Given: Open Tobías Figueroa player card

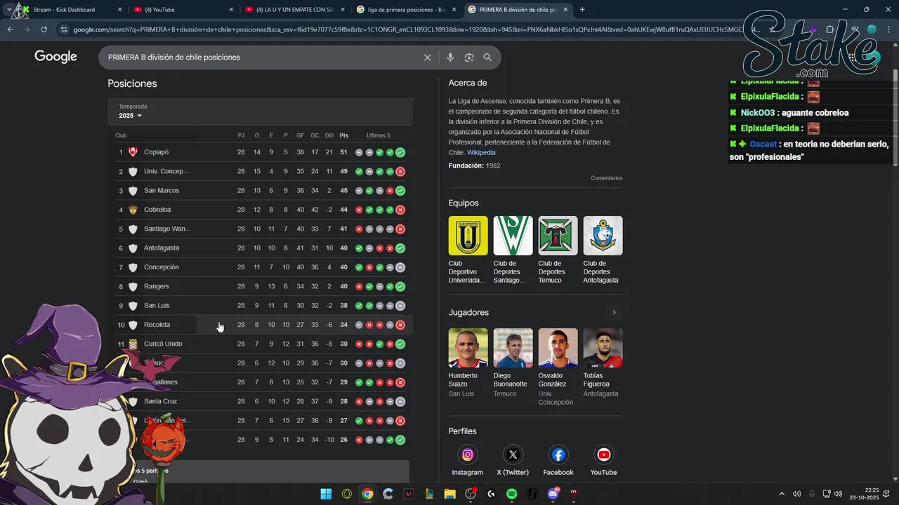Looking at the screenshot, I should coord(603,363).
